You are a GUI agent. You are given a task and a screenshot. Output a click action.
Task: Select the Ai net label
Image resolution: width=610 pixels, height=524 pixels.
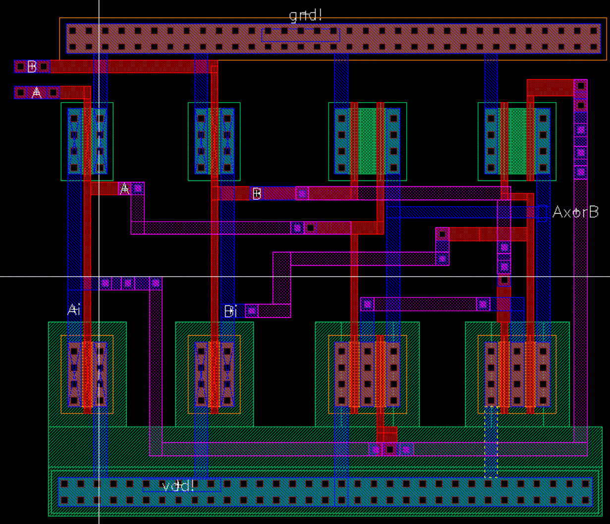74,310
